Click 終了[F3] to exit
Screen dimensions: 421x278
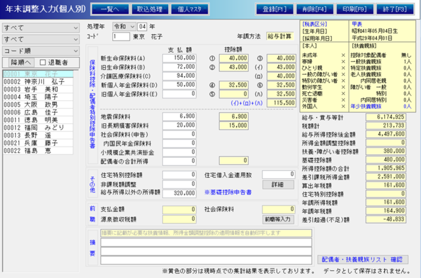click(394, 9)
